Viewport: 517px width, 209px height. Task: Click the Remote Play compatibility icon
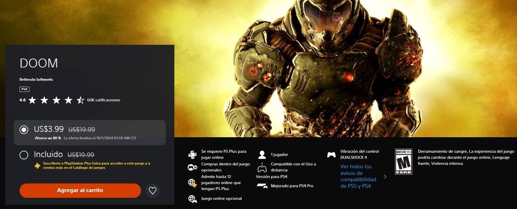coord(262,167)
